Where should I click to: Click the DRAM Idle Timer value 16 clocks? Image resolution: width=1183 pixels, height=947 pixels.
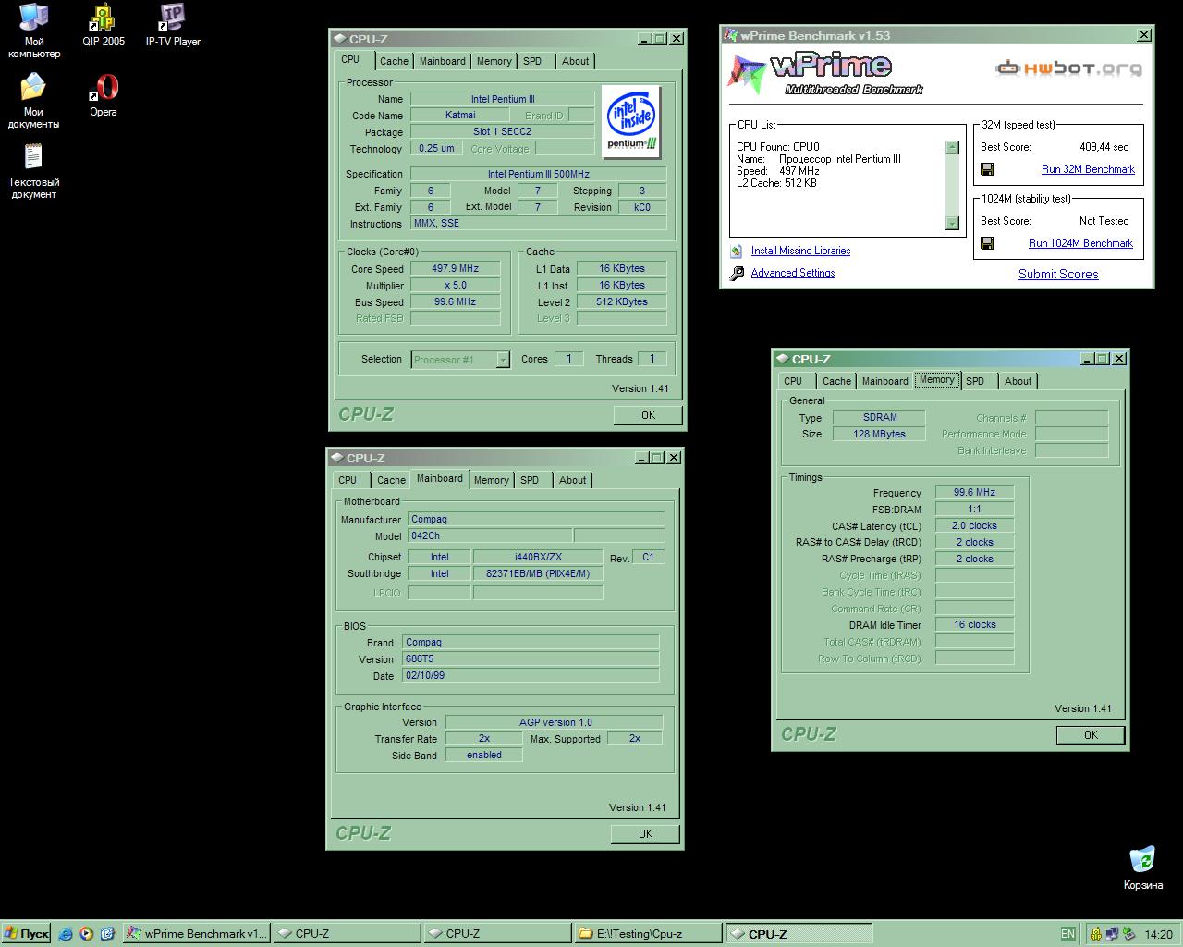point(974,625)
